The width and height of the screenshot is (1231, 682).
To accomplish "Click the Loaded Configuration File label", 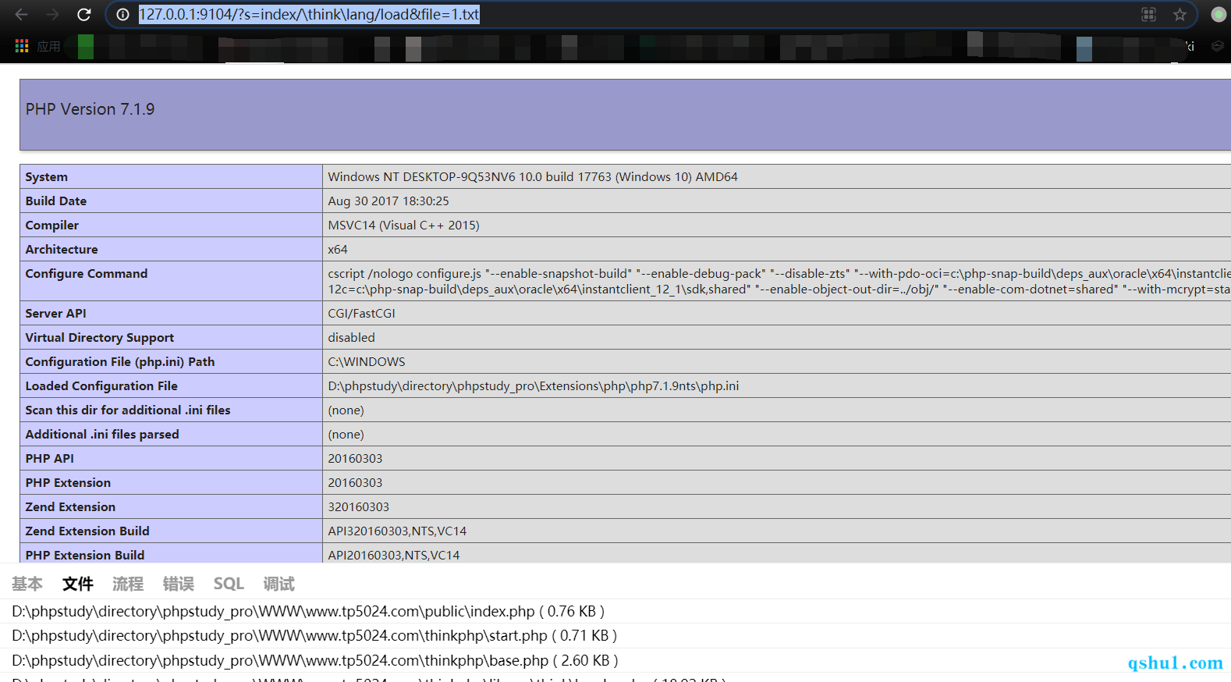I will tap(101, 386).
